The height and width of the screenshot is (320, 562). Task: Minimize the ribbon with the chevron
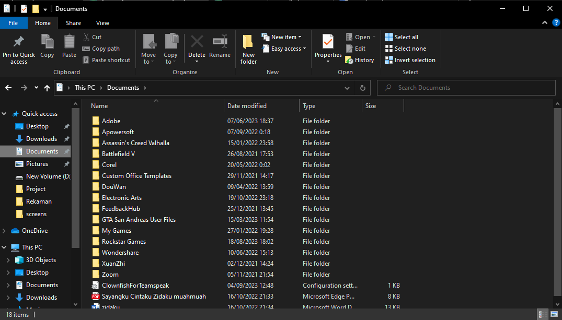click(545, 22)
